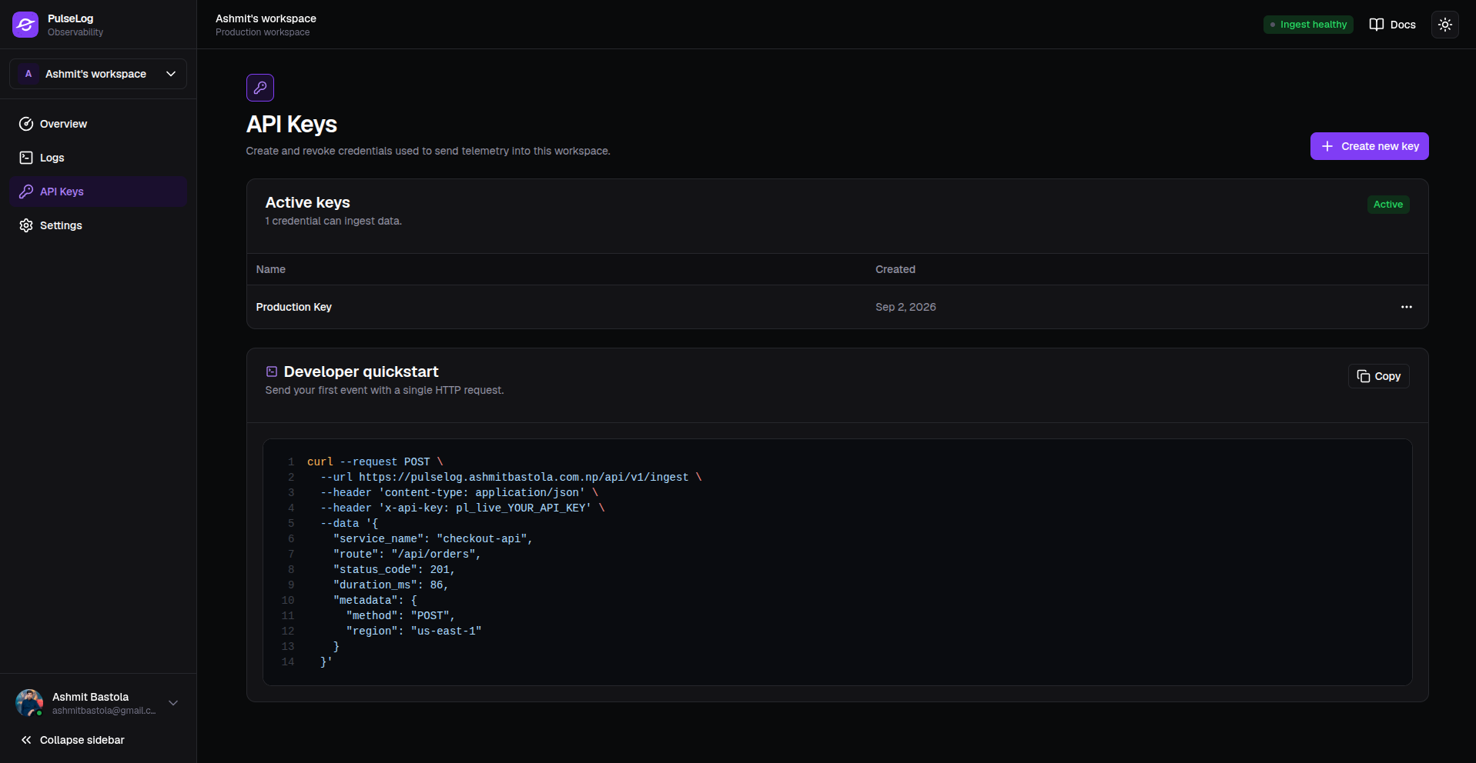
Task: Click the Name column header
Action: point(271,269)
